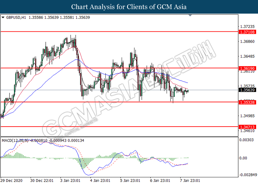This screenshot has height=184, width=258.
Task: Click the 30 Dec 22:01 time label
Action: (42, 180)
